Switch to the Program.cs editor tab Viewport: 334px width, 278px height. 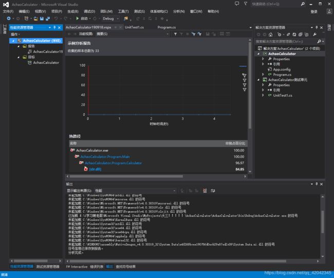pyautogui.click(x=166, y=27)
